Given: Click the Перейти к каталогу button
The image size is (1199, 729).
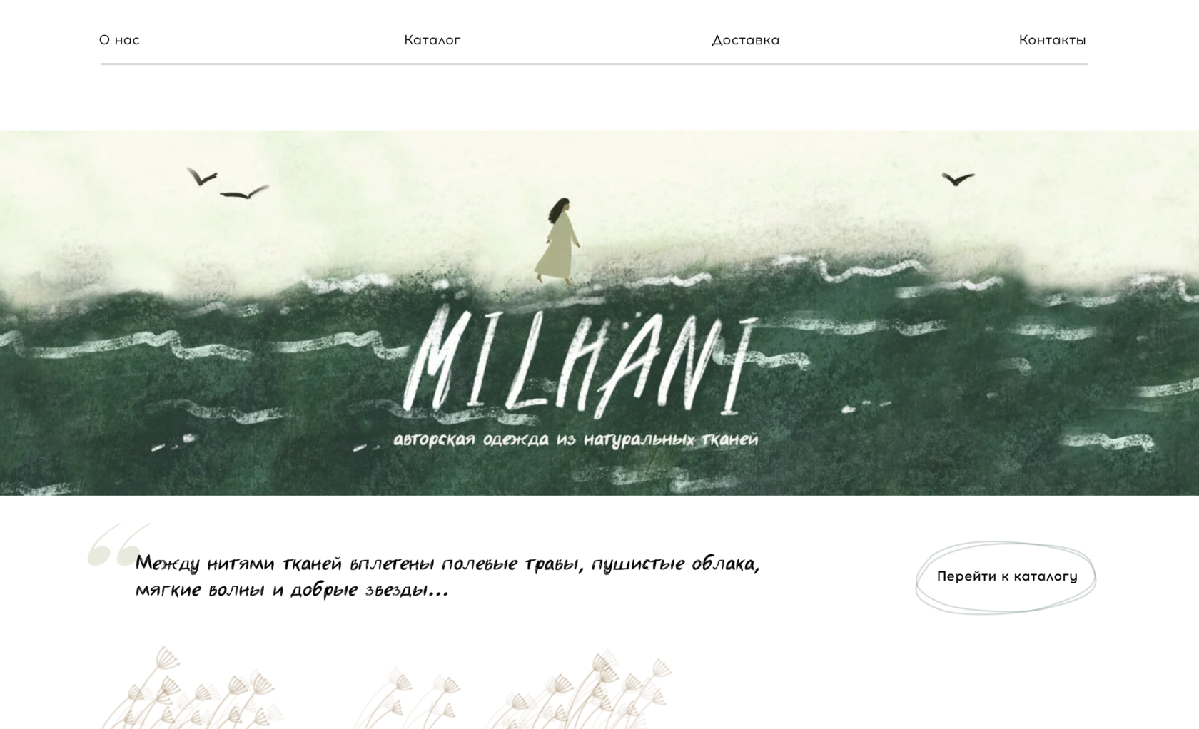Looking at the screenshot, I should click(x=1006, y=576).
